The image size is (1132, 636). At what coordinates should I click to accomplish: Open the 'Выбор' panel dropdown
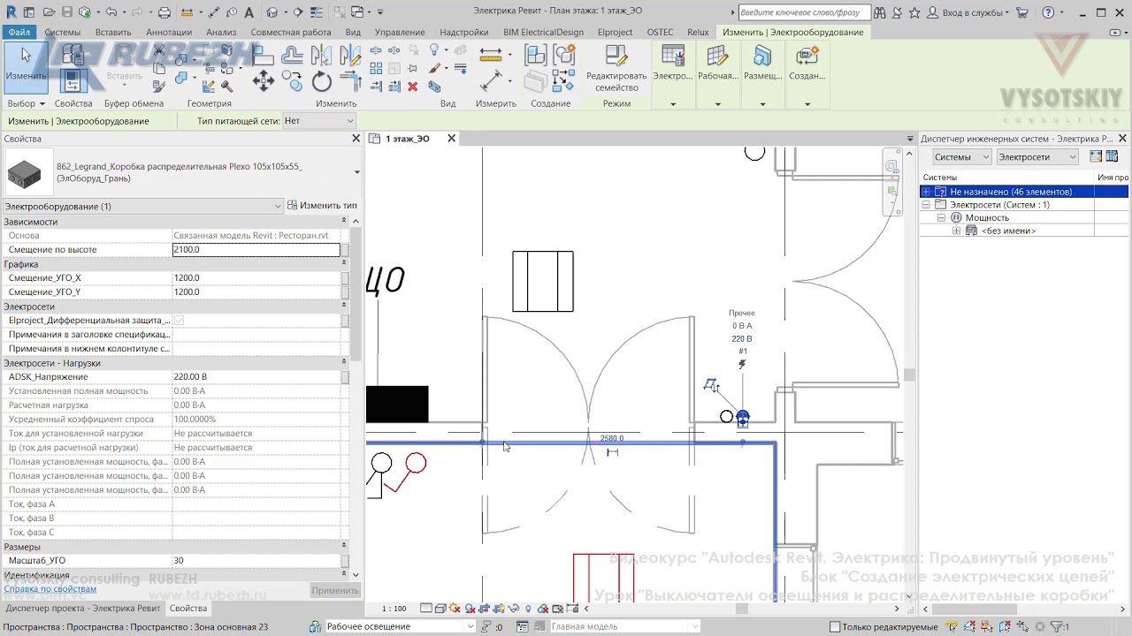pyautogui.click(x=26, y=103)
